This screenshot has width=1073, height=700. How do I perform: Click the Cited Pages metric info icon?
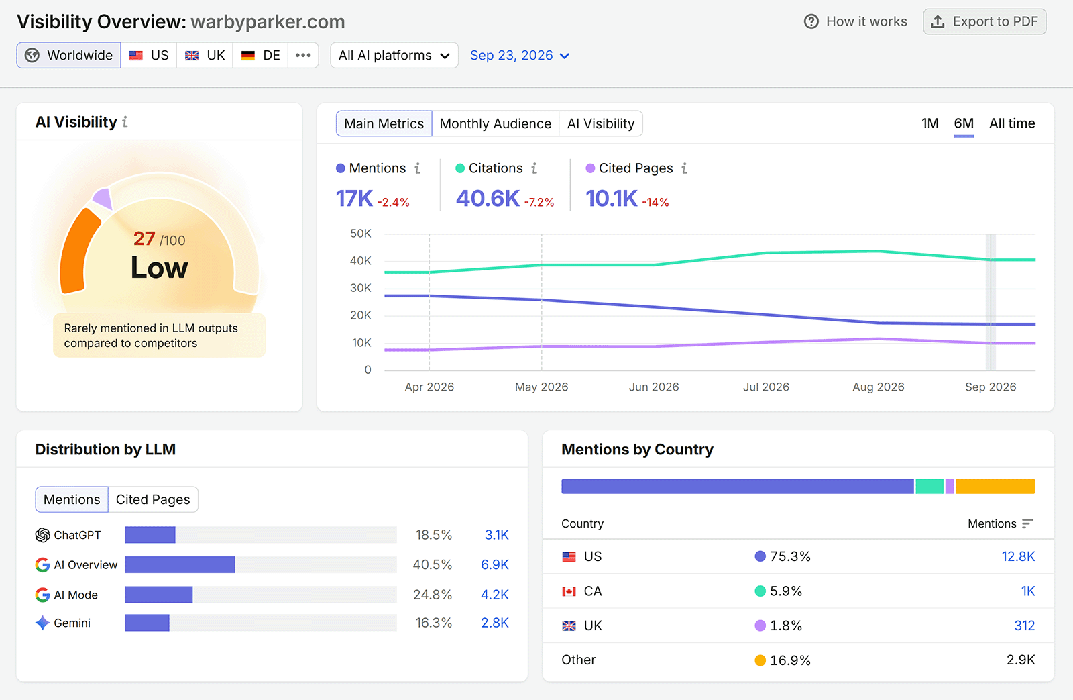click(x=684, y=168)
